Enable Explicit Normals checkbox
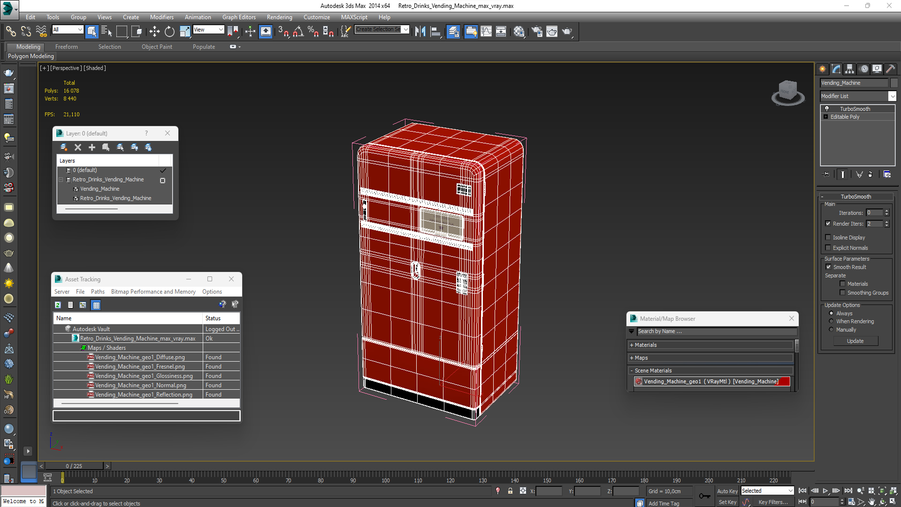 pyautogui.click(x=828, y=248)
